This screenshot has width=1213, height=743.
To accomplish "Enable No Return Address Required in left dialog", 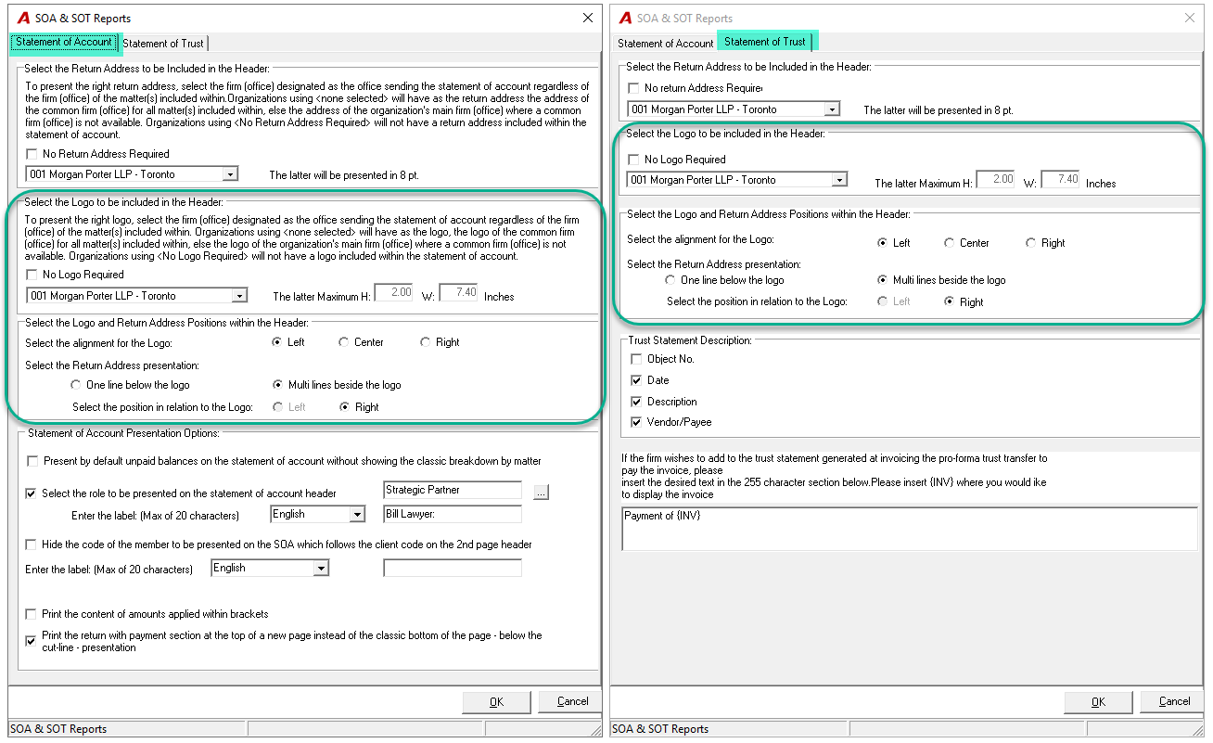I will [x=32, y=154].
